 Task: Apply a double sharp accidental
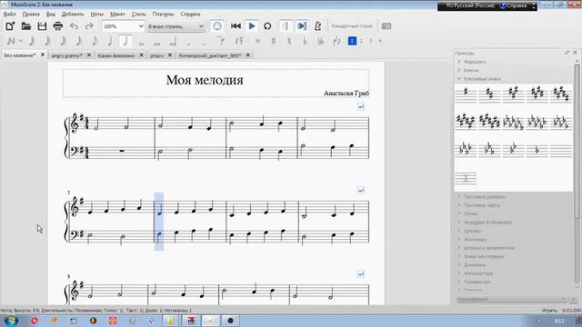[257, 41]
